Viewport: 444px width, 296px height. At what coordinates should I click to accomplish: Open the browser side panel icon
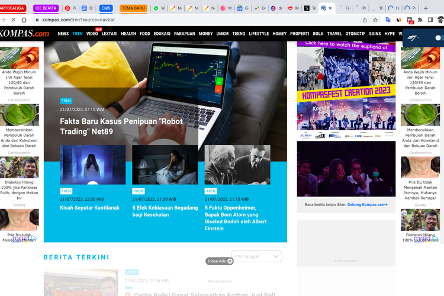(x=431, y=20)
